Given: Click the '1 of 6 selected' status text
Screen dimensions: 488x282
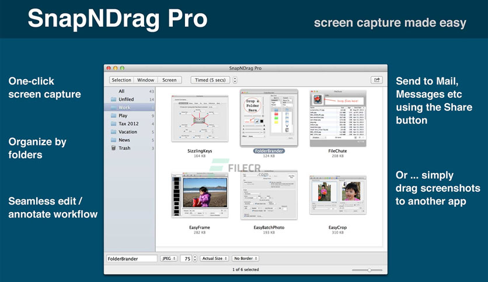Looking at the screenshot, I should point(246,270).
